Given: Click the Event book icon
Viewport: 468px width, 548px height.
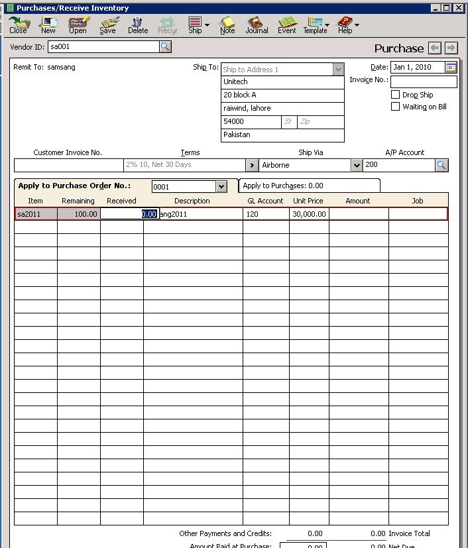Looking at the screenshot, I should [x=287, y=25].
